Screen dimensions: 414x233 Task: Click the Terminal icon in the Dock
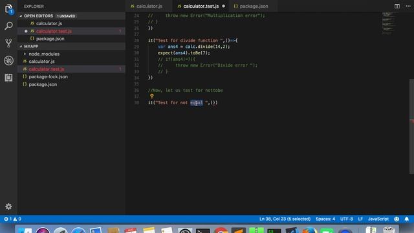click(203, 230)
